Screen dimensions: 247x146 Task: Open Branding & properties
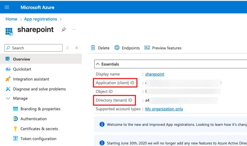(x=40, y=109)
